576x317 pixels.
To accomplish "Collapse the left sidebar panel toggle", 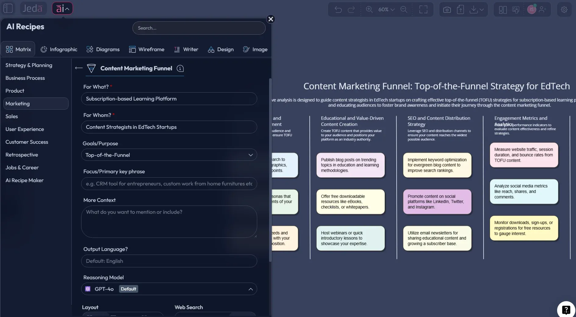I will point(8,8).
